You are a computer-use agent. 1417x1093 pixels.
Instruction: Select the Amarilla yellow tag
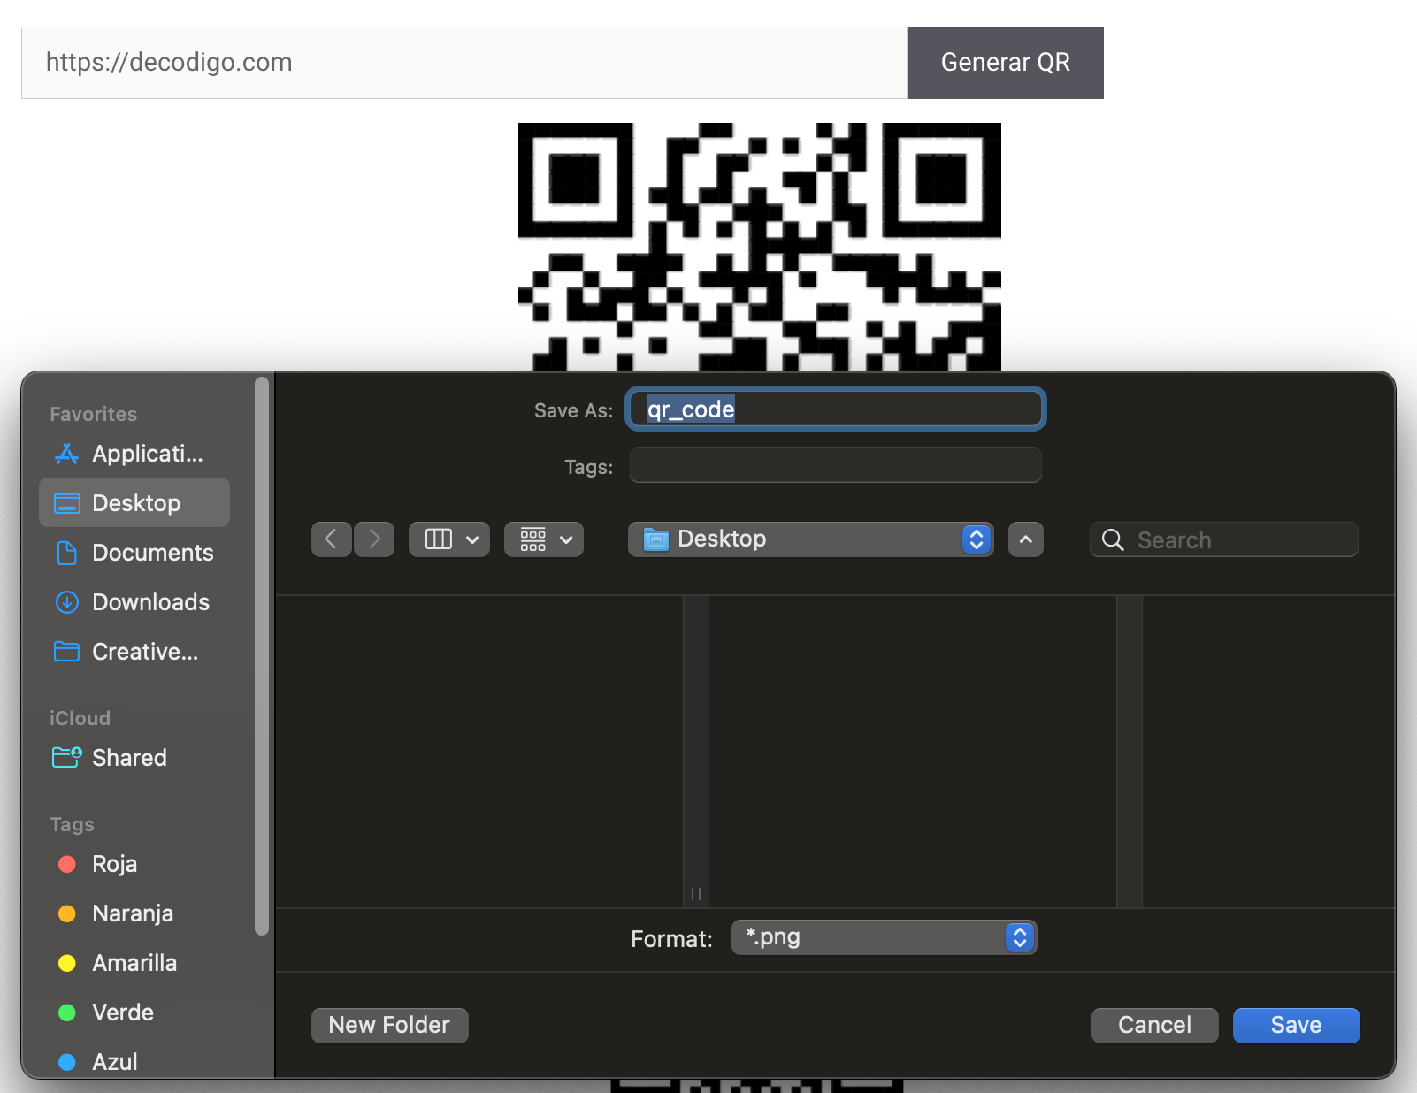(x=134, y=963)
